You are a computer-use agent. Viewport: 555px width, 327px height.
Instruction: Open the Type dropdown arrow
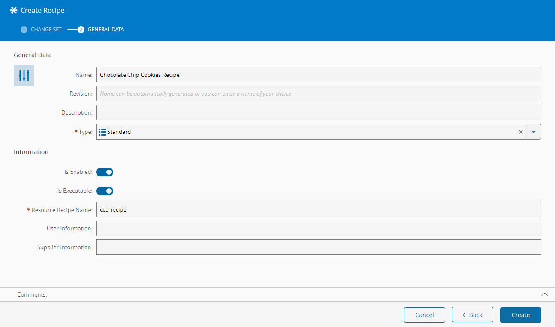[534, 132]
